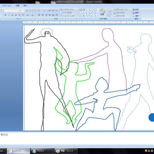
Task: Align paragraph text to the left
Action: point(39,15)
